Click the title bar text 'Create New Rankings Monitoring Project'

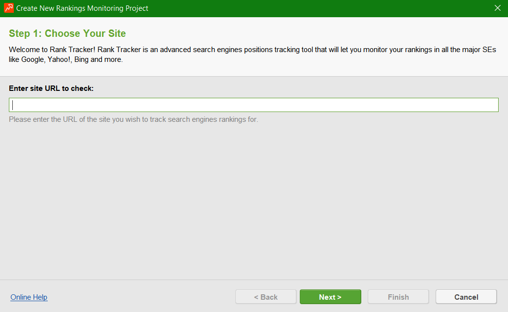[82, 8]
